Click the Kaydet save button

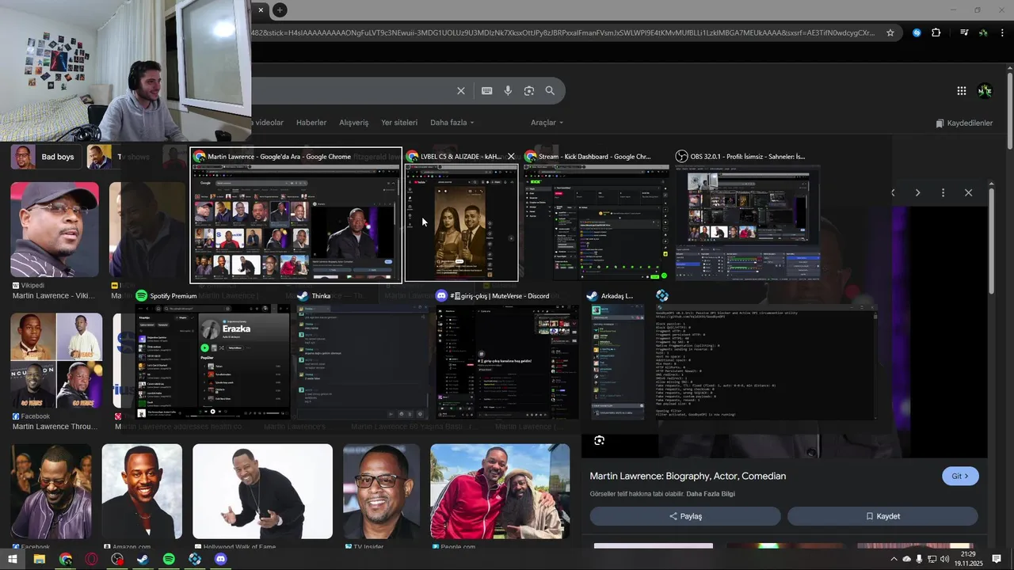[x=882, y=516]
